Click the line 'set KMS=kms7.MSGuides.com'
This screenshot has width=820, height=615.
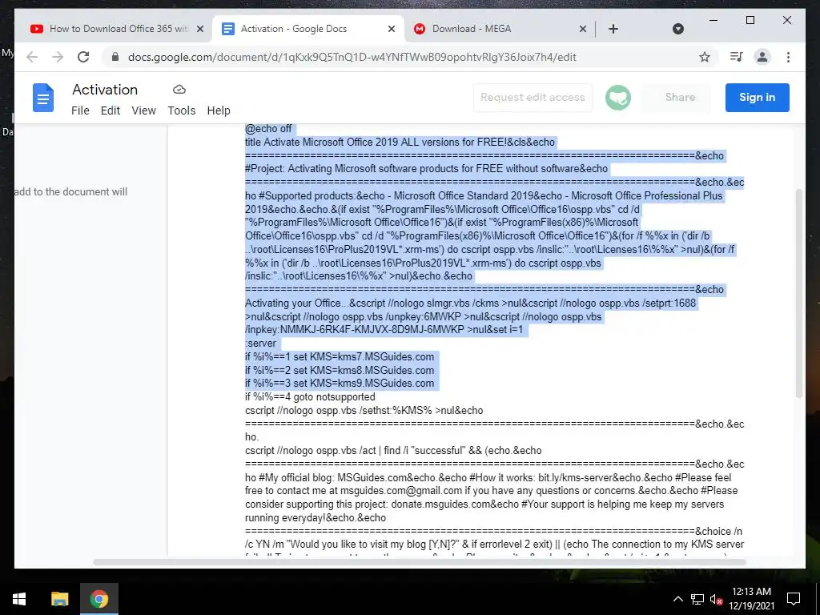tap(340, 356)
